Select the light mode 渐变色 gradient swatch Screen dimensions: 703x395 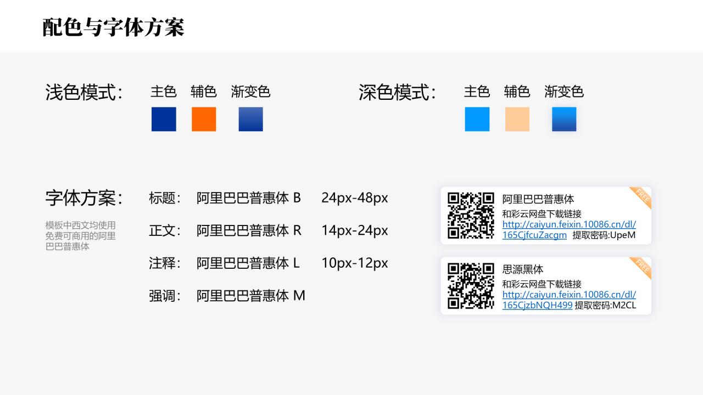pos(250,119)
